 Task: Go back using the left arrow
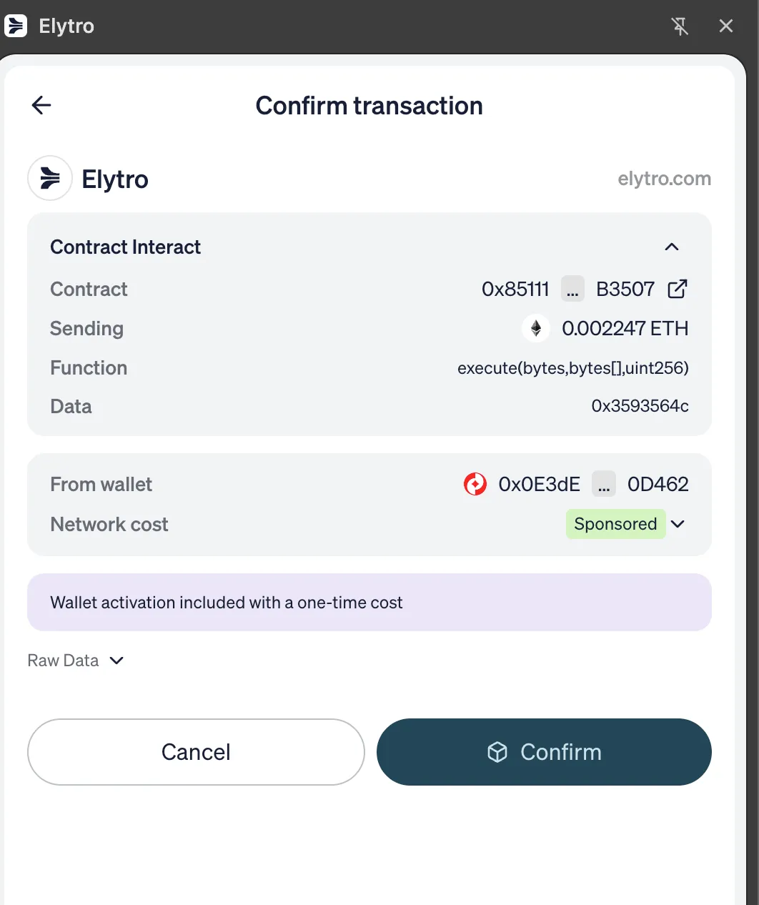[41, 106]
